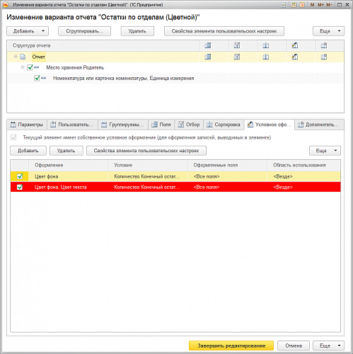Click the calculator icon in the title bar
Screen dimensions: 353x354
294,5
